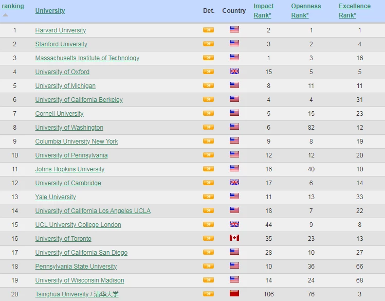The height and width of the screenshot is (301, 385).
Task: Click UK flag in UCL row
Action: [x=234, y=224]
